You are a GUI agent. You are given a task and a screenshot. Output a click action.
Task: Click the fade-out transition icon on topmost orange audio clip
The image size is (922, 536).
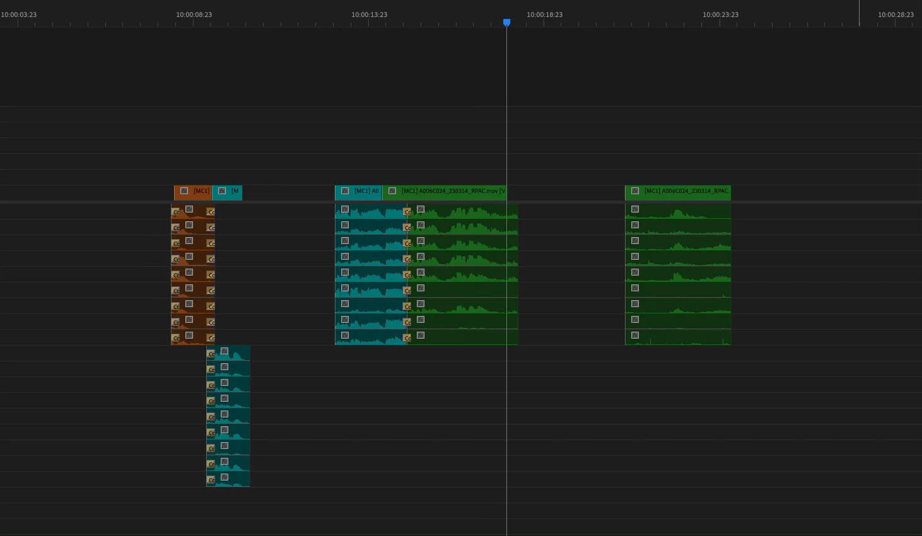click(211, 212)
